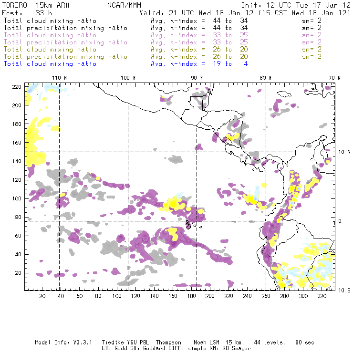Select the 'Tiedtke' scheme name
The width and height of the screenshot is (353, 353).
coord(113,343)
